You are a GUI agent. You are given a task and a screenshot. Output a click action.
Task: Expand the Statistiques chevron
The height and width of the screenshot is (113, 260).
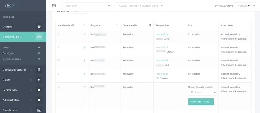(x=32, y=110)
